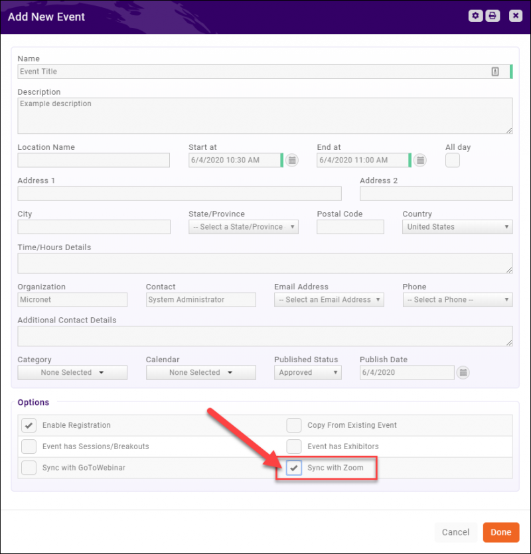Click the contact icon in the Name field
This screenshot has width=531, height=554.
tap(495, 71)
